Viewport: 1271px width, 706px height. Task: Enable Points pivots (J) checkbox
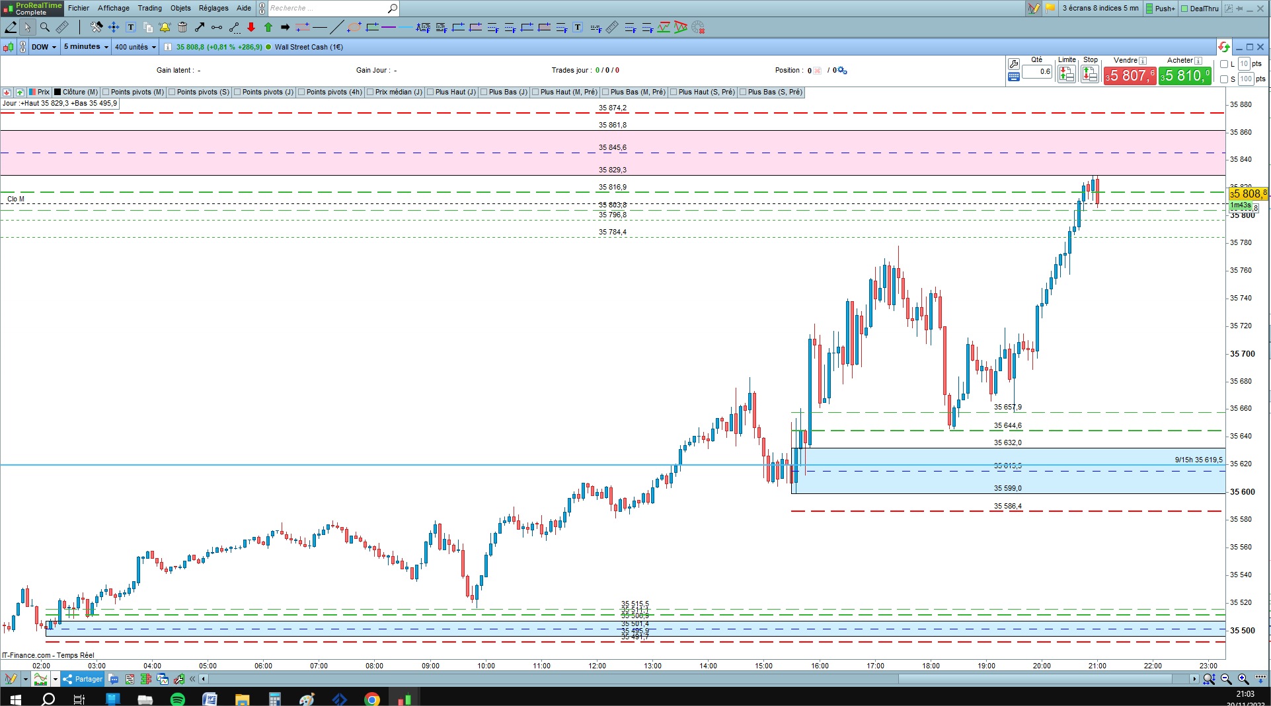point(237,92)
